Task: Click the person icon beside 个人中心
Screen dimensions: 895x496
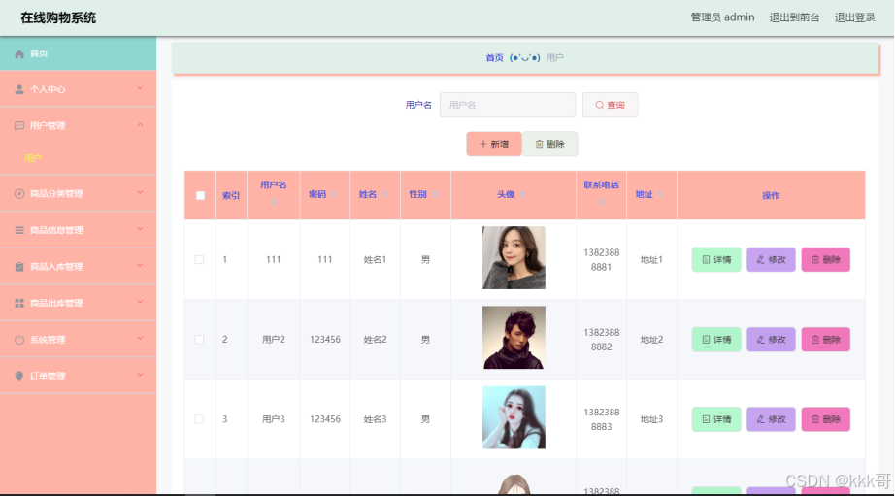Action: [x=19, y=89]
